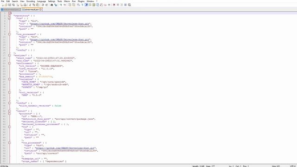Open the GitHub url link under "vcs"
Viewport: 297px width, 167px height.
point(60,24)
